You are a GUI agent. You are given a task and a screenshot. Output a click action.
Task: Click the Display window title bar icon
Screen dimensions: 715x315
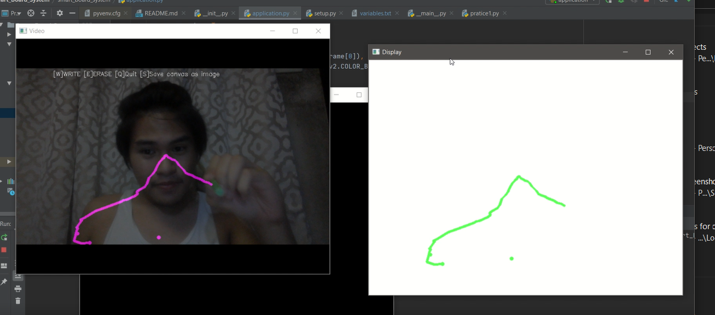pos(376,52)
